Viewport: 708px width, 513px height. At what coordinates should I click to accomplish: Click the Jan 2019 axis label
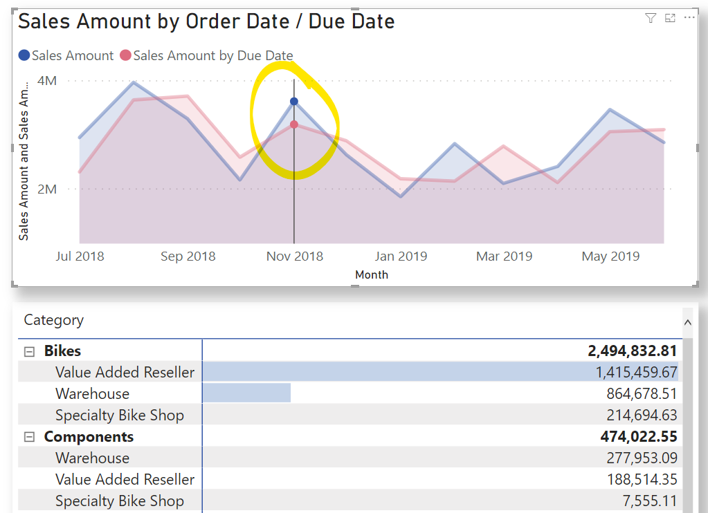coord(401,256)
